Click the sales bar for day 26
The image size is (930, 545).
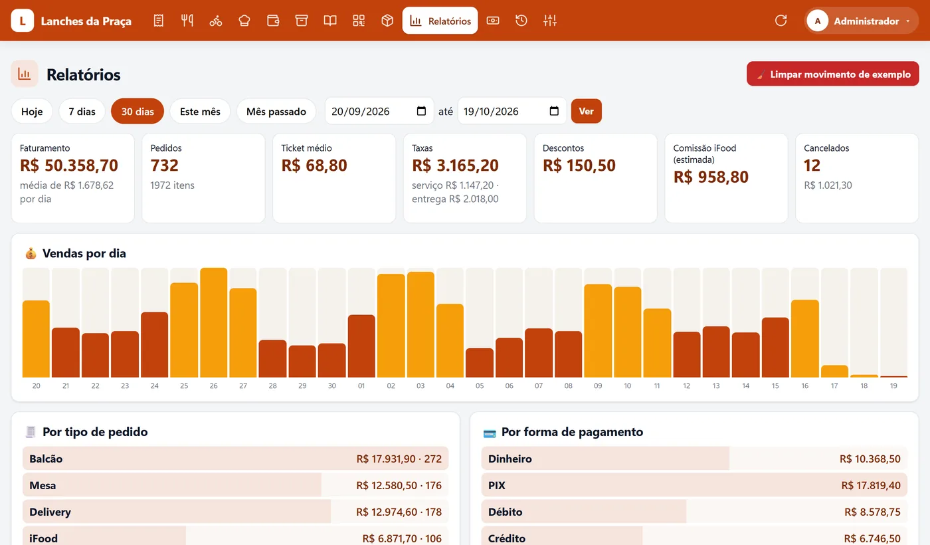point(213,322)
